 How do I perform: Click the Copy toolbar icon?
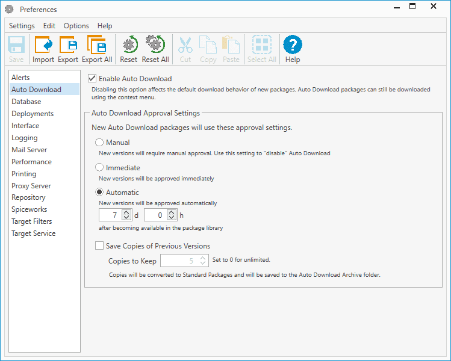208,45
